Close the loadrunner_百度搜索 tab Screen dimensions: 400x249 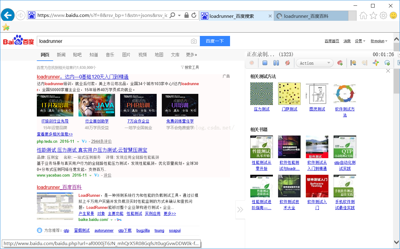click(270, 16)
